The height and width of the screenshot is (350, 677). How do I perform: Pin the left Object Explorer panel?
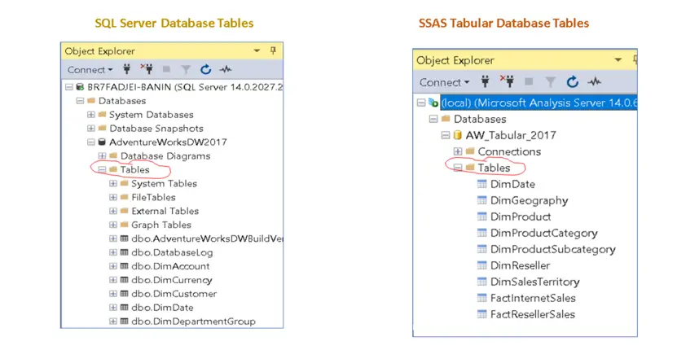pos(273,51)
